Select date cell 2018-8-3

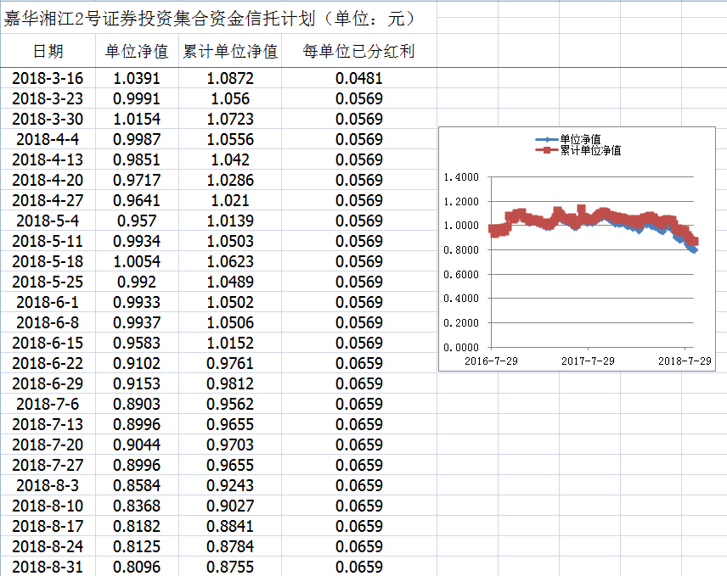[48, 485]
